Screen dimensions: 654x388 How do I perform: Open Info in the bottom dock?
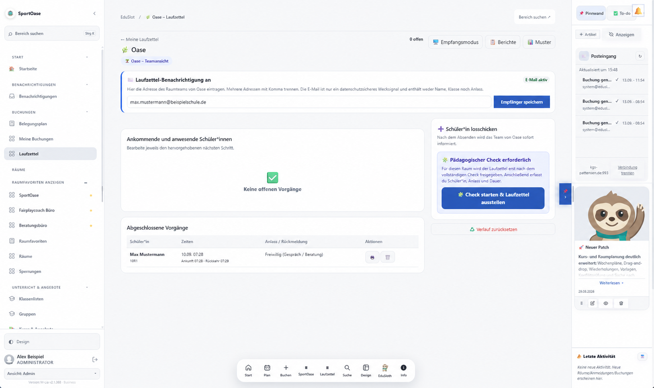pos(403,371)
